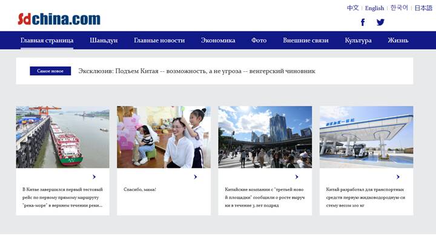Viewport: 436px width, 235px height.
Task: Open the Шаньдун menu item
Action: pos(104,40)
